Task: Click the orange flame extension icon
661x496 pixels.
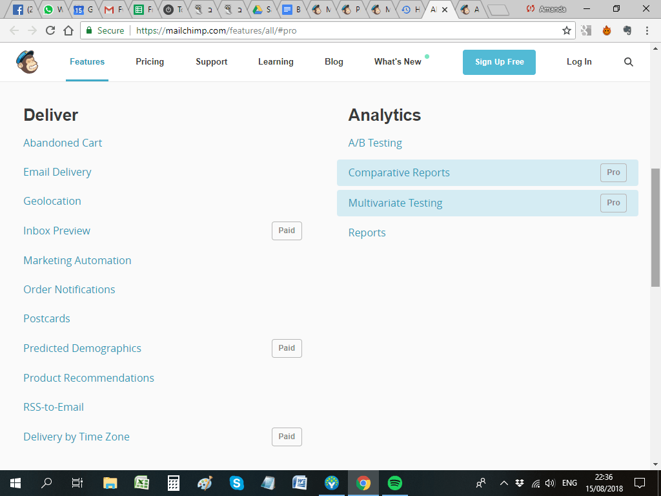Action: (607, 30)
